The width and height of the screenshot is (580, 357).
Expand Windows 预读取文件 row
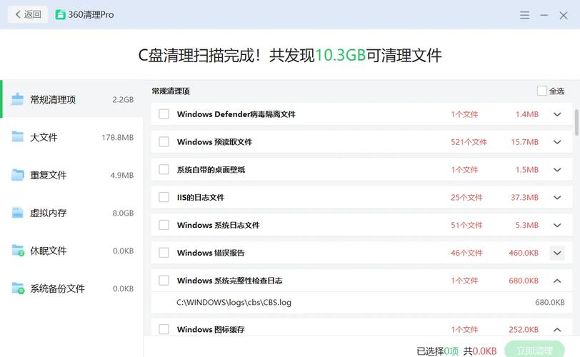point(557,142)
